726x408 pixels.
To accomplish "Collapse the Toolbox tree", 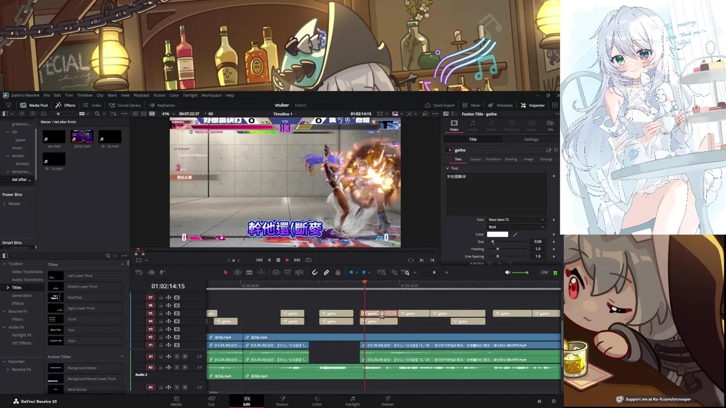I will pyautogui.click(x=4, y=263).
